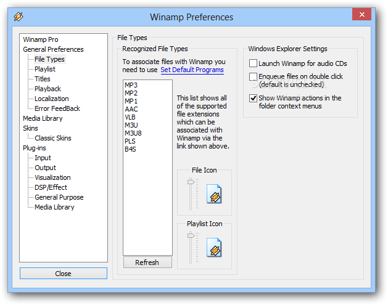Select the Skins tree item
The height and width of the screenshot is (305, 388).
(x=30, y=128)
